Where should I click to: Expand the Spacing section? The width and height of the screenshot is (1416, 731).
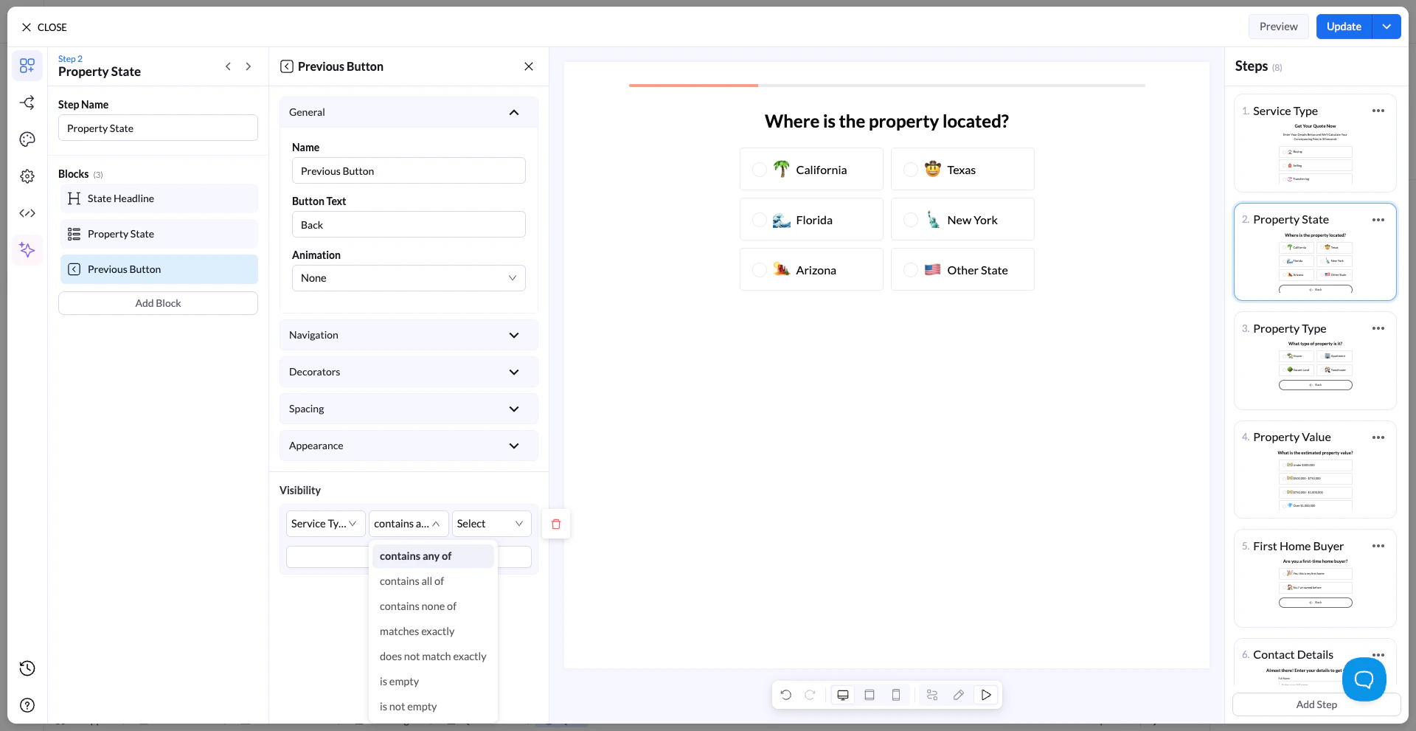(x=409, y=409)
